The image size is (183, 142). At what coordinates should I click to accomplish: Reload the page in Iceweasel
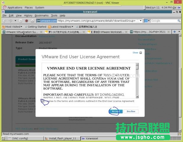click(20, 21)
